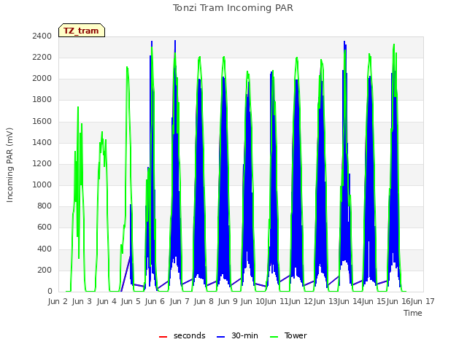Click the Jun 4 x-axis date label

pos(107,301)
